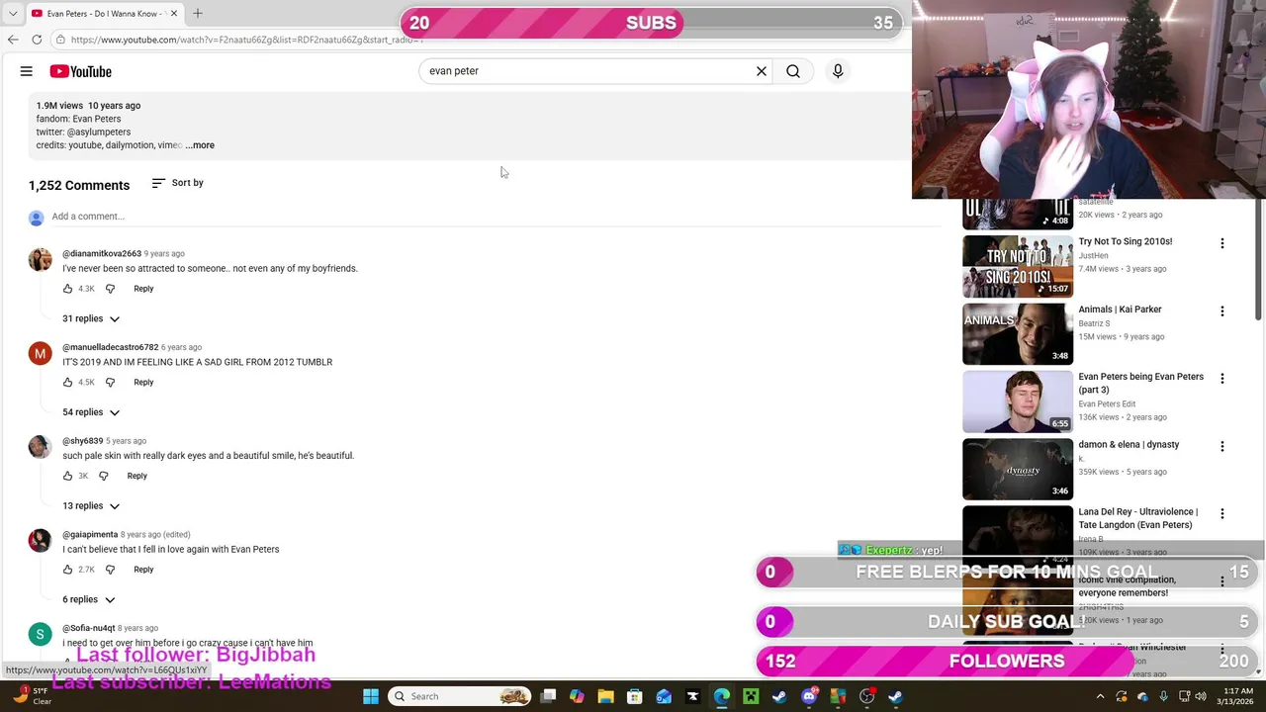Click the magnifier search button
Screen dimensions: 1266x712
793,71
